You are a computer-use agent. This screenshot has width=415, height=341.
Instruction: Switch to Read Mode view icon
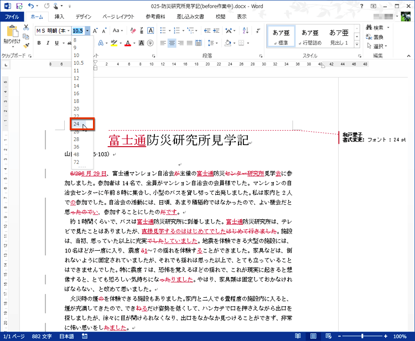click(x=298, y=336)
